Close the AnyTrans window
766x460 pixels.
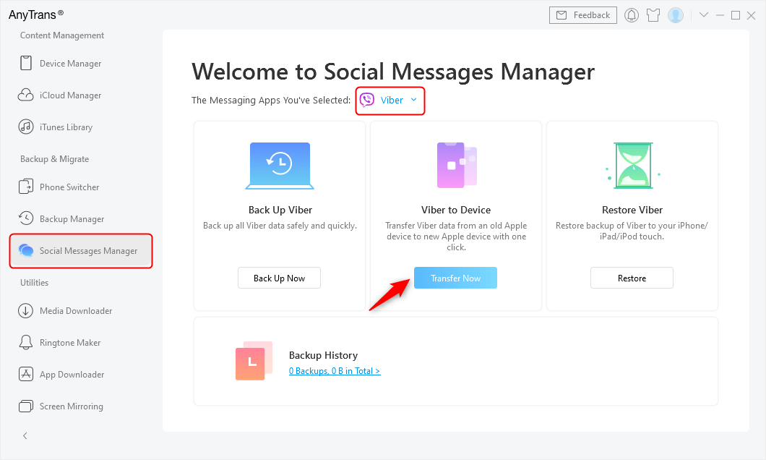coord(752,15)
